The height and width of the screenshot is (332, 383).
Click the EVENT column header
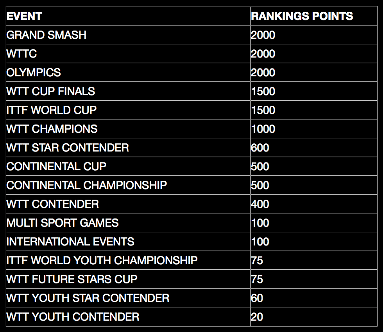coord(24,16)
